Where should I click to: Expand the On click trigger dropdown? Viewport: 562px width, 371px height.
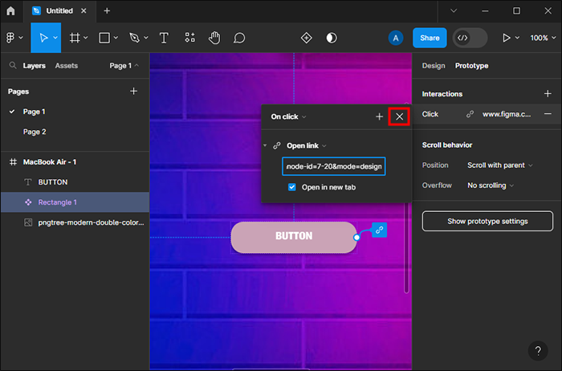tap(288, 116)
